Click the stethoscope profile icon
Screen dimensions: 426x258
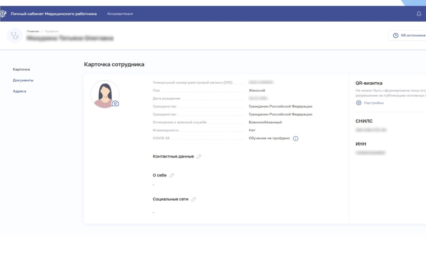(15, 35)
